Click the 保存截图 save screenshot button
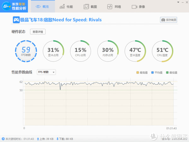Screen dimensions: 189x142 [x=169, y=20]
